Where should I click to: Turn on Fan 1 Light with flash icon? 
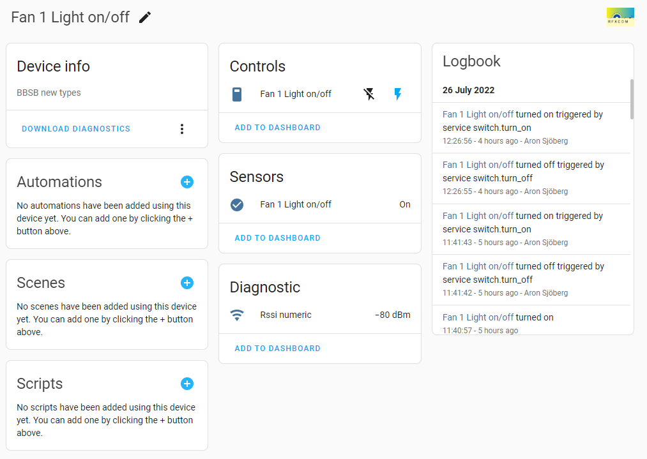click(x=398, y=94)
